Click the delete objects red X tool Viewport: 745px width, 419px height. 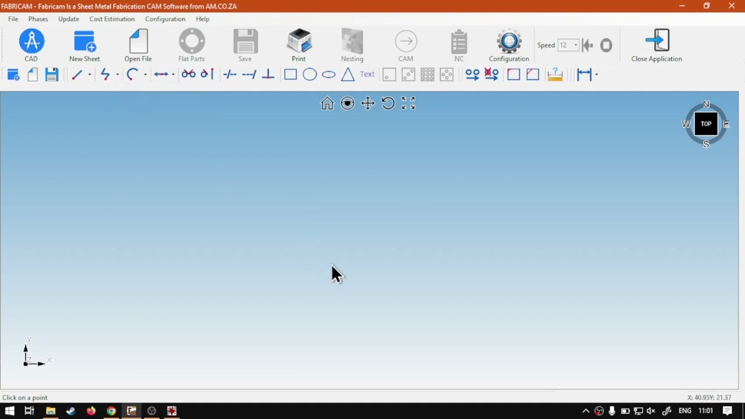click(491, 74)
